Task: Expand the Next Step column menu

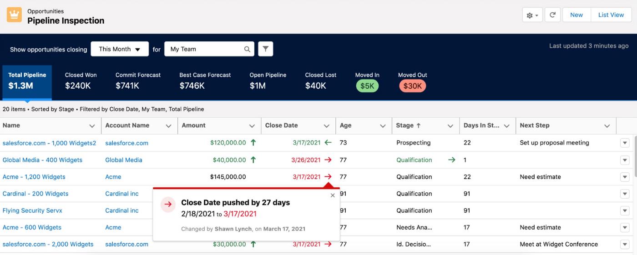Action: tap(607, 126)
